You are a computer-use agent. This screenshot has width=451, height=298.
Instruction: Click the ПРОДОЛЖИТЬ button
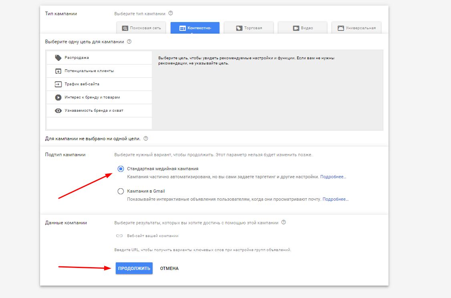pos(134,268)
